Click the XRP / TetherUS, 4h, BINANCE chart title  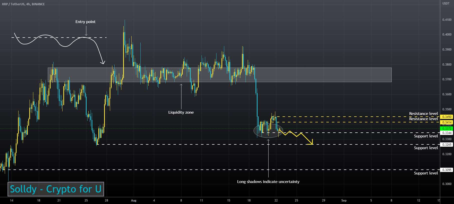point(23,4)
